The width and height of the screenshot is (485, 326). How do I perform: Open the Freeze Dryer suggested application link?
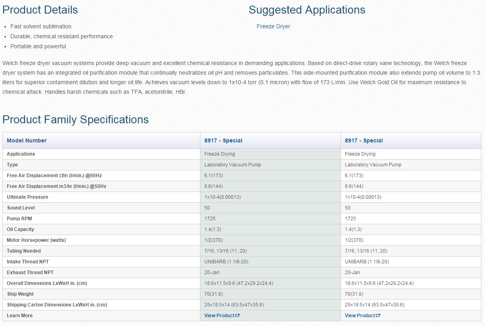pos(273,26)
